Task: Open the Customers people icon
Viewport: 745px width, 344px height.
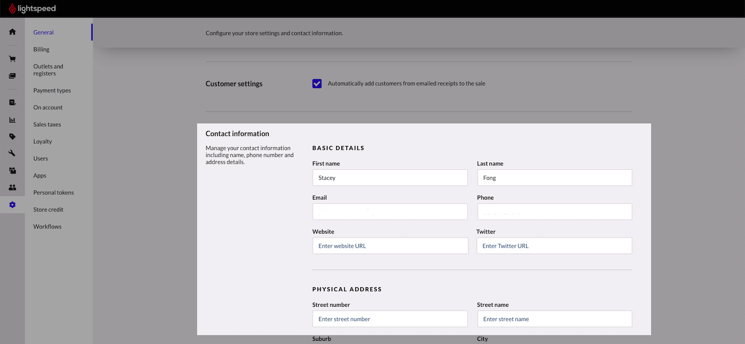Action: (x=12, y=187)
